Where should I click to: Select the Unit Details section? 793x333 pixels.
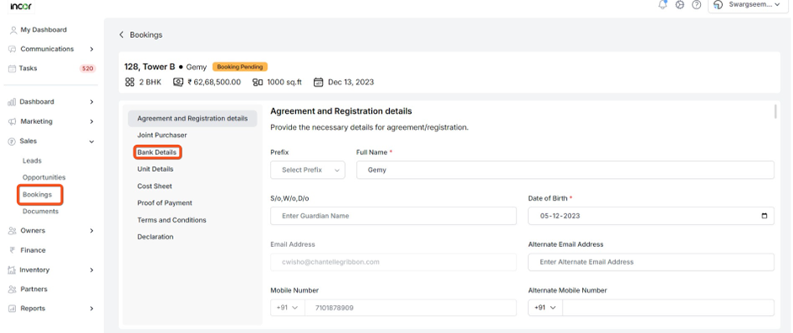coord(155,169)
